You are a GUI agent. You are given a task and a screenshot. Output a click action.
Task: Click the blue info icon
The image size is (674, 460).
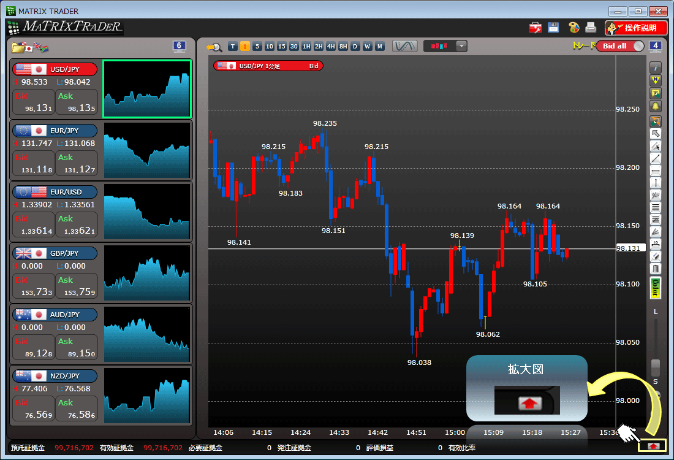coord(656,67)
